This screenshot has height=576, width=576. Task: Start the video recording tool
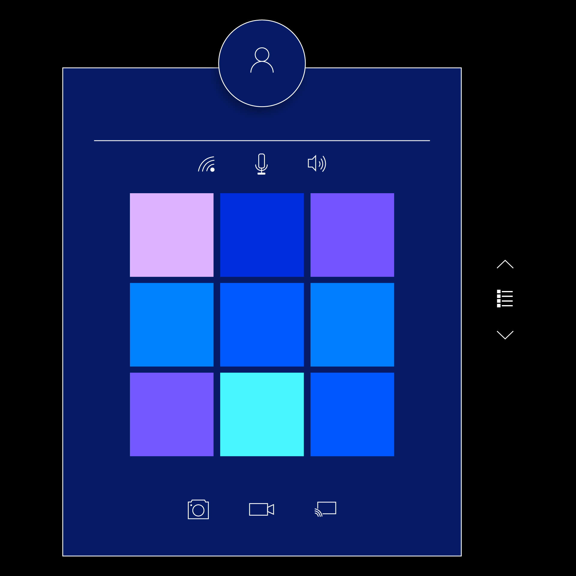[262, 509]
